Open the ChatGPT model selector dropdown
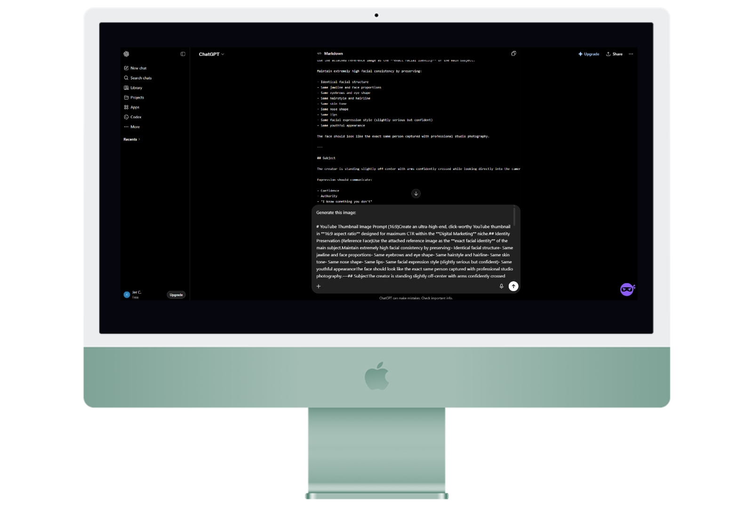The height and width of the screenshot is (506, 753). click(x=211, y=54)
